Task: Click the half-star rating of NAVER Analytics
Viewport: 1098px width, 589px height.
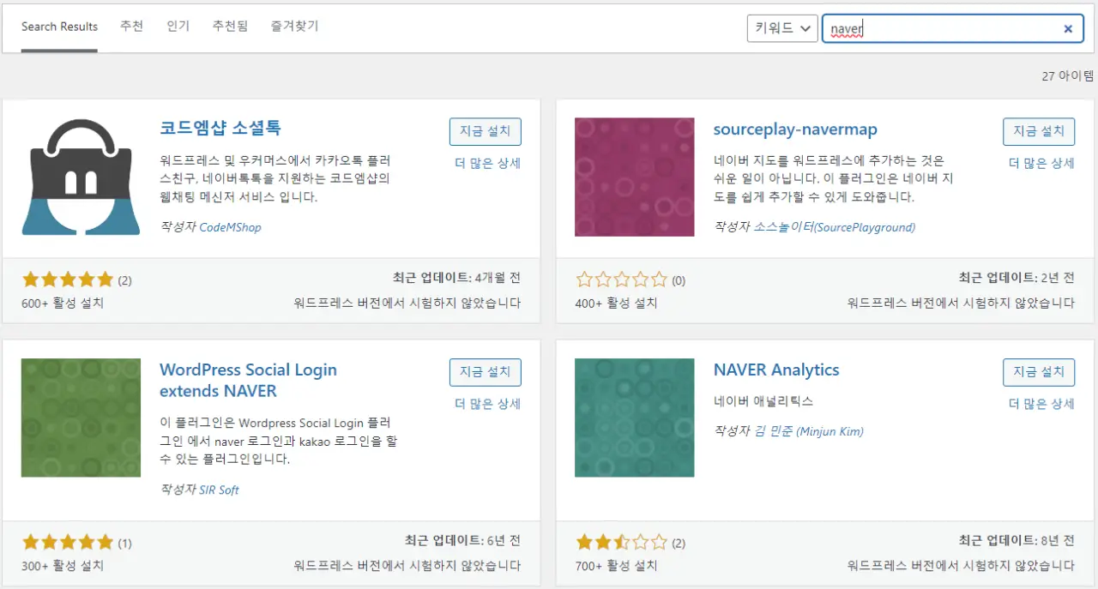Action: coord(621,542)
